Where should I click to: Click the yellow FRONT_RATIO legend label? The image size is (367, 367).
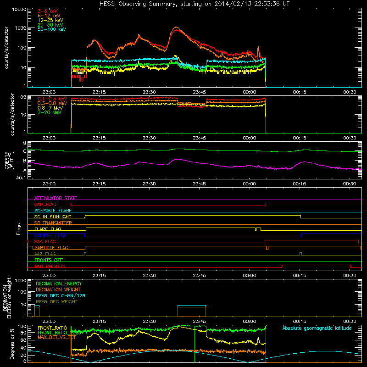point(52,328)
